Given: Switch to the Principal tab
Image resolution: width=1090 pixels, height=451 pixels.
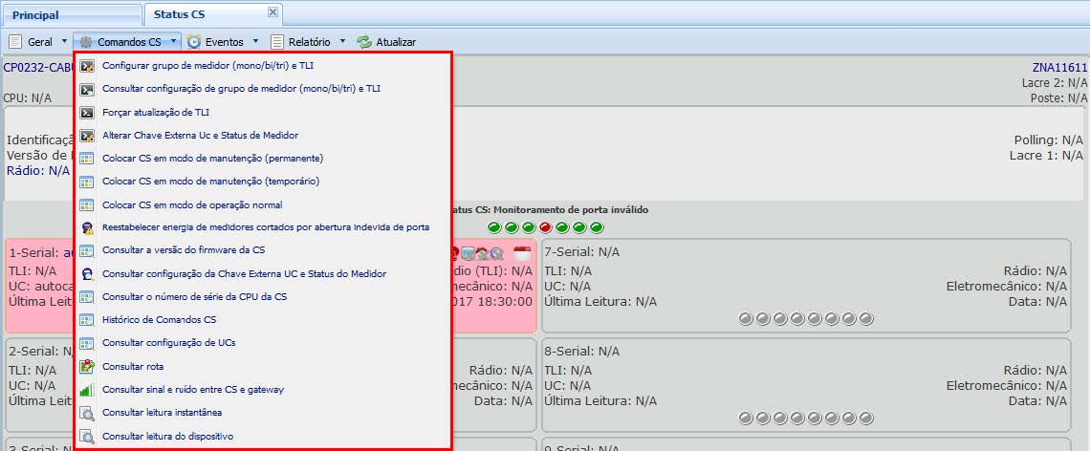Looking at the screenshot, I should (x=35, y=15).
